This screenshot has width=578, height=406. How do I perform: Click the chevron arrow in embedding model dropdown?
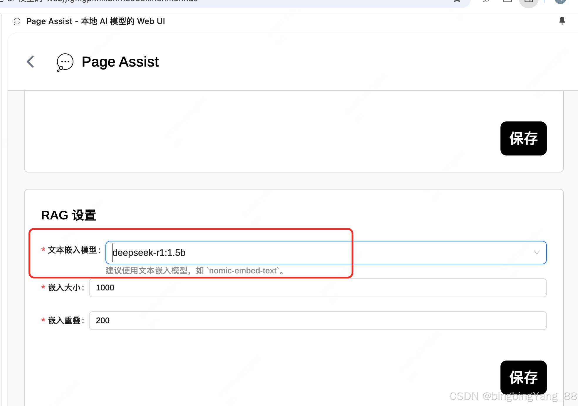point(537,253)
